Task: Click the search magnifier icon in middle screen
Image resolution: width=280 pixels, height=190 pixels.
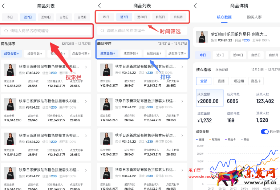Action: coord(102,31)
